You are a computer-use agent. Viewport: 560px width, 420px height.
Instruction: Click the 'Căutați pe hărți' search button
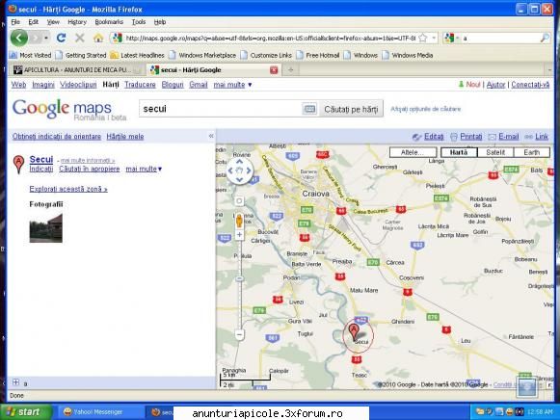[x=351, y=109]
